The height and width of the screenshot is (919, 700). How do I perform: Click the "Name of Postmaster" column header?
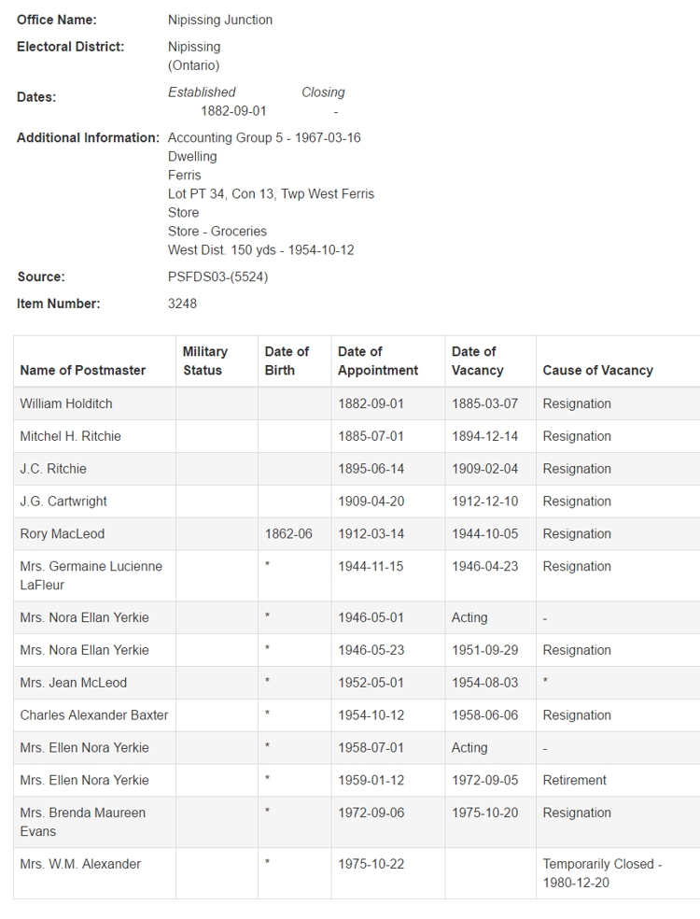(83, 370)
